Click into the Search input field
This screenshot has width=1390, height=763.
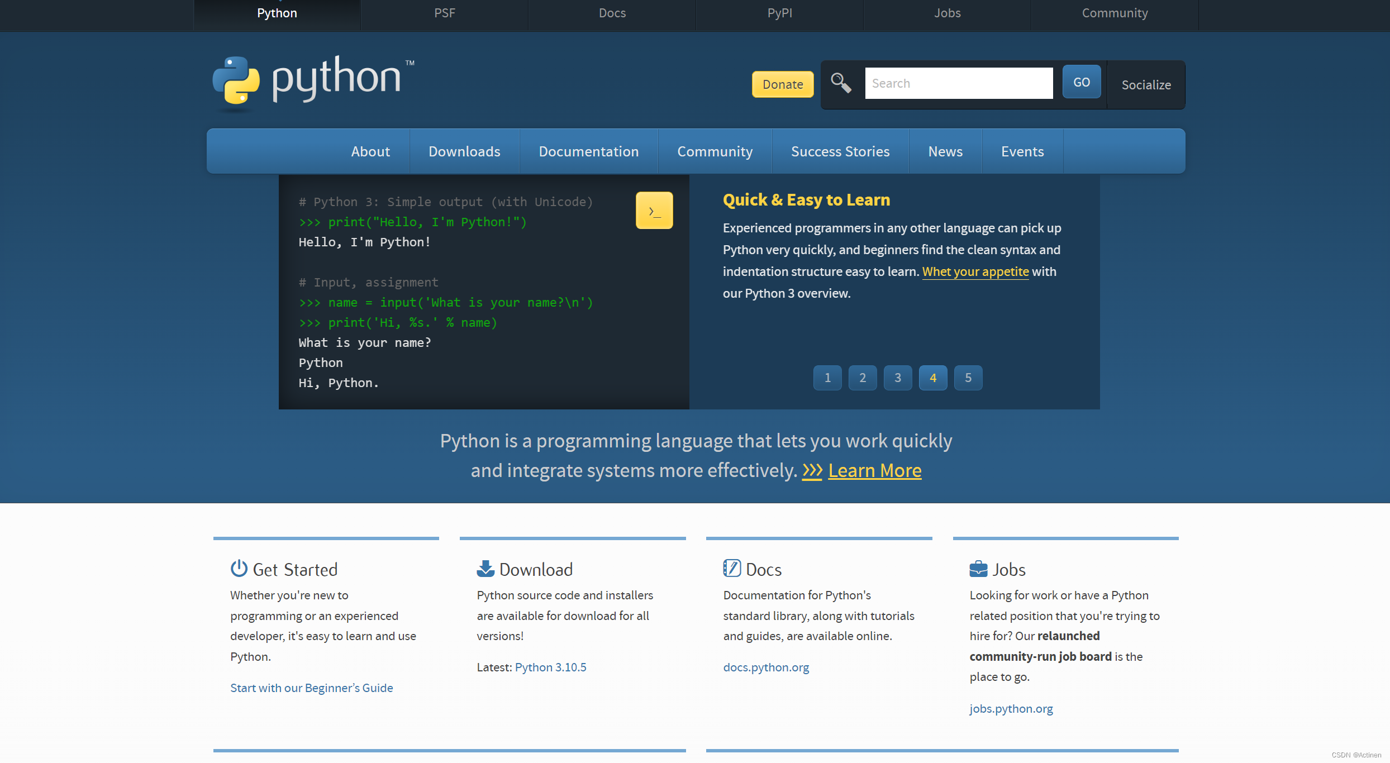(958, 83)
